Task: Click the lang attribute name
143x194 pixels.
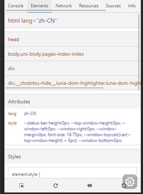Action: coord(12,114)
